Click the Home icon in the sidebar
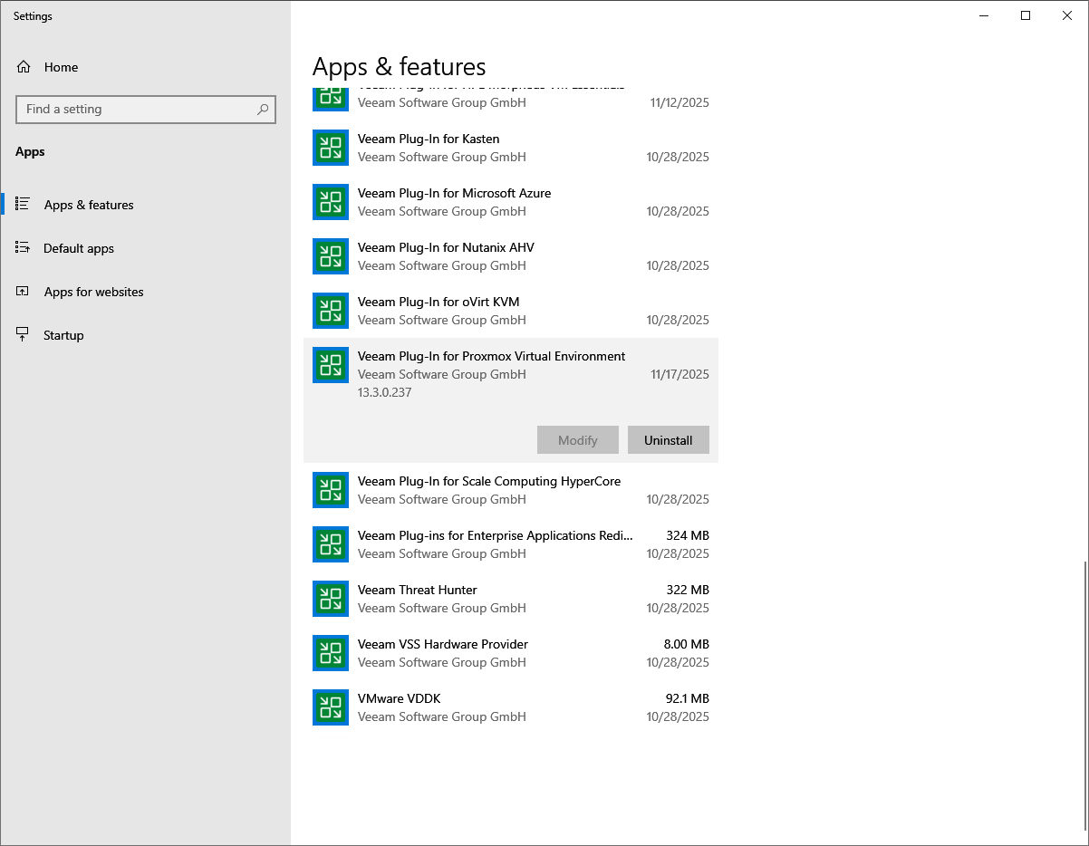Screen dimensions: 1089x846 pyautogui.click(x=24, y=67)
